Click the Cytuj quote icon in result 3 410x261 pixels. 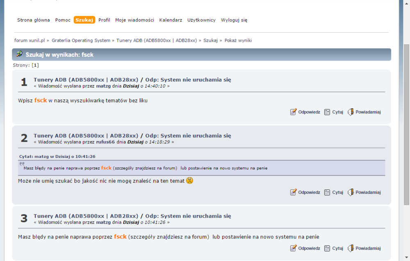click(327, 248)
